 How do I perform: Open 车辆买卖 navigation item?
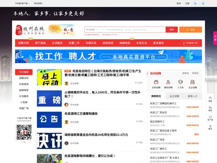point(91,43)
